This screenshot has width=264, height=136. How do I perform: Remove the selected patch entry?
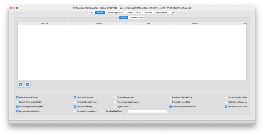[28, 84]
